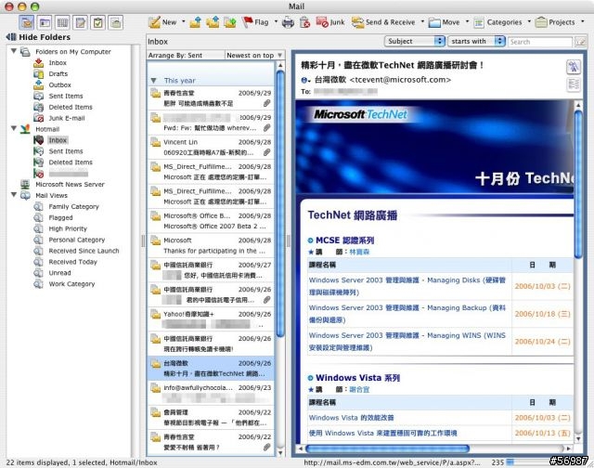Screen dimensions: 594x468
Task: Open the Subject filter combo box
Action: click(415, 41)
